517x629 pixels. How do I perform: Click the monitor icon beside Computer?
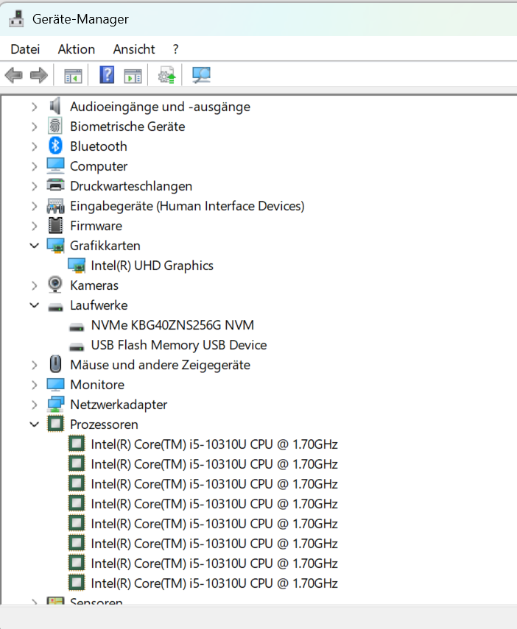click(x=55, y=166)
